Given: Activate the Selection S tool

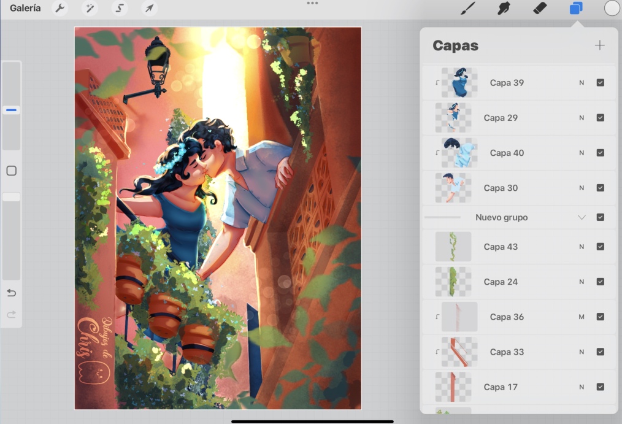Looking at the screenshot, I should pos(120,9).
